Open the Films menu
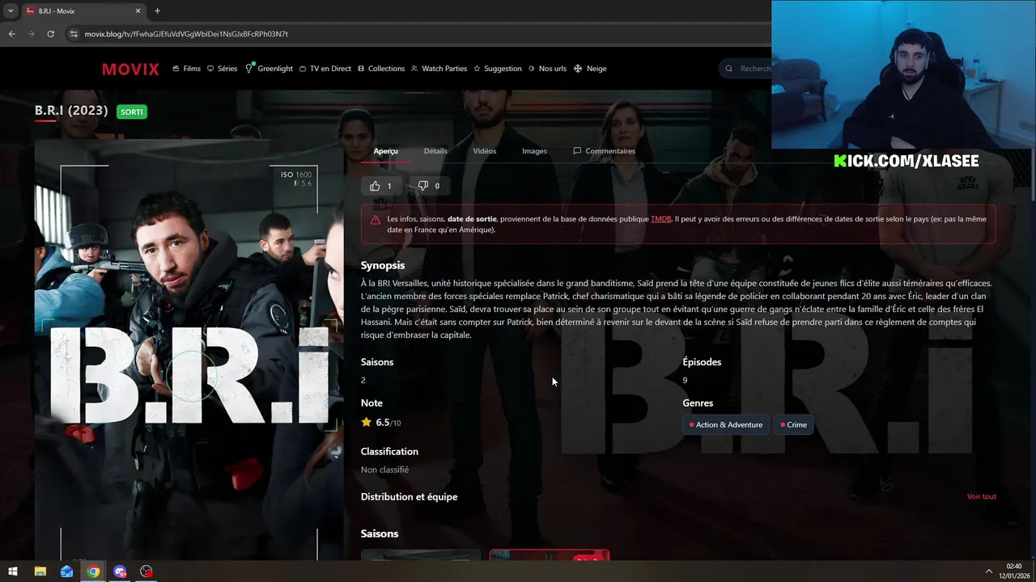 pyautogui.click(x=186, y=69)
